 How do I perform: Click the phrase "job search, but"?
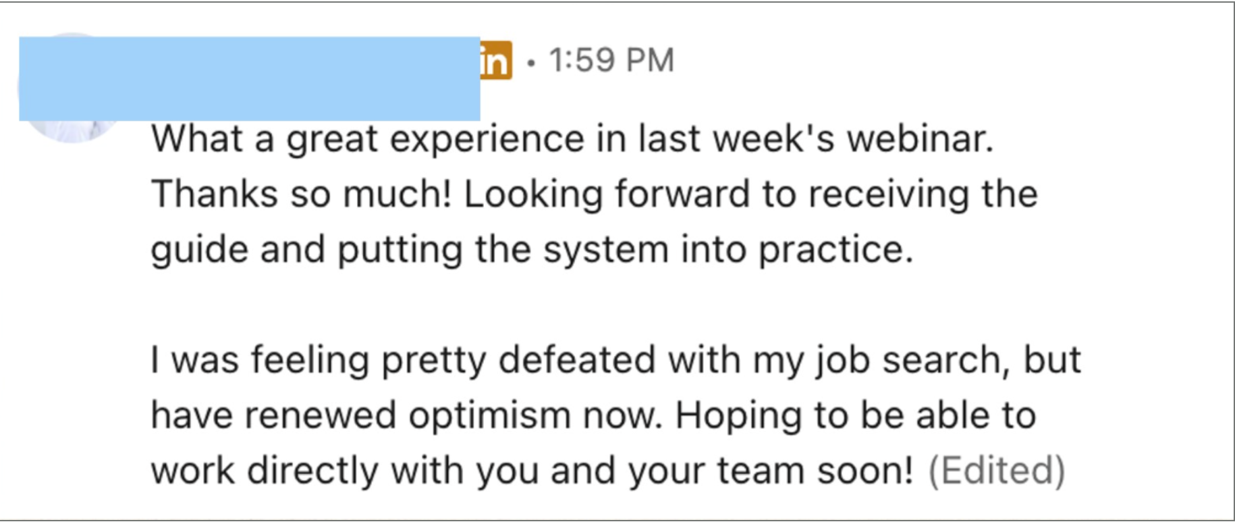tap(948, 360)
